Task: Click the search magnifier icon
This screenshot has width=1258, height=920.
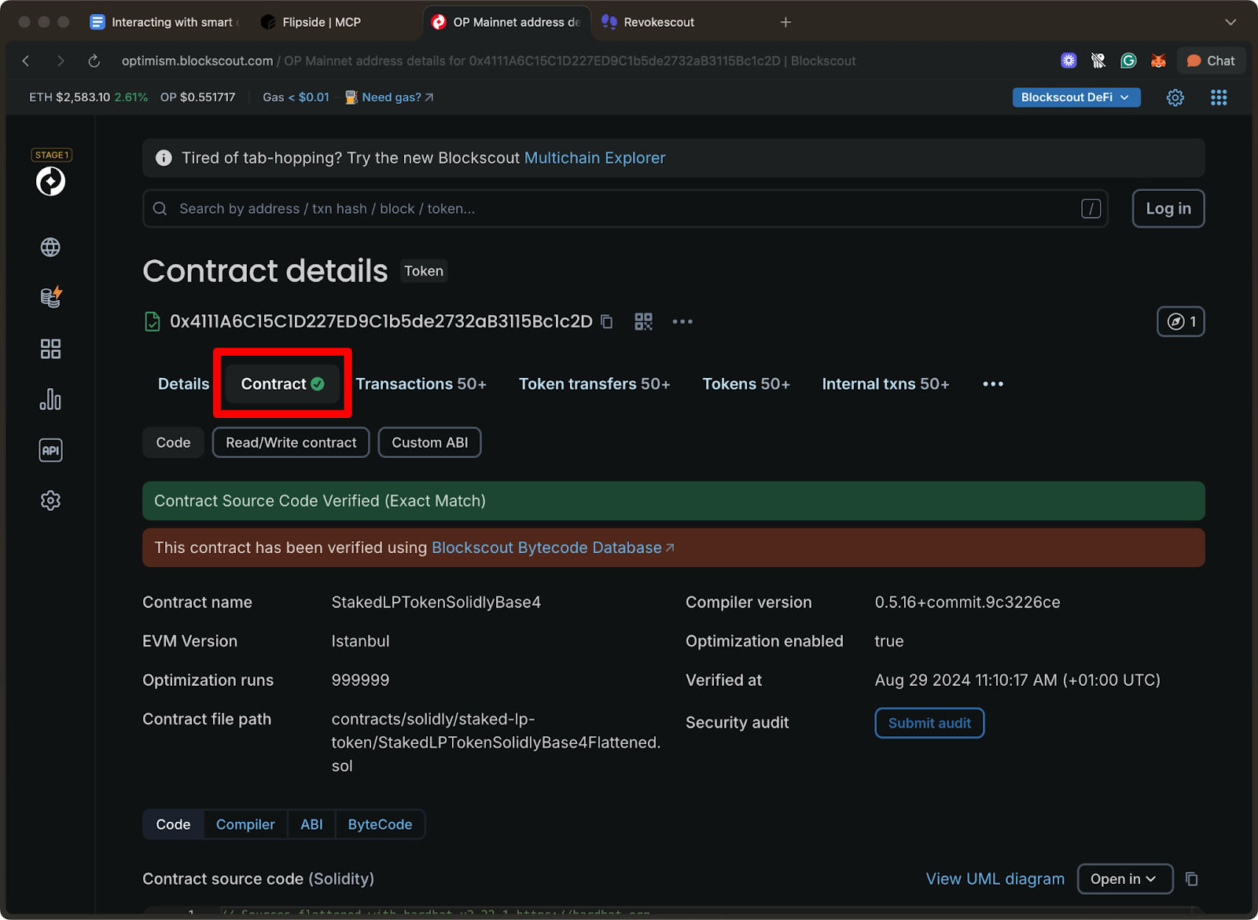Action: coord(160,208)
